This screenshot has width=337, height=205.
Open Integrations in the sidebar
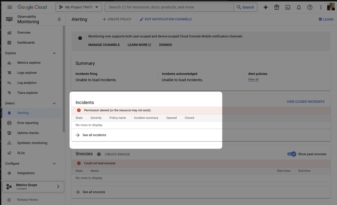coord(26,173)
